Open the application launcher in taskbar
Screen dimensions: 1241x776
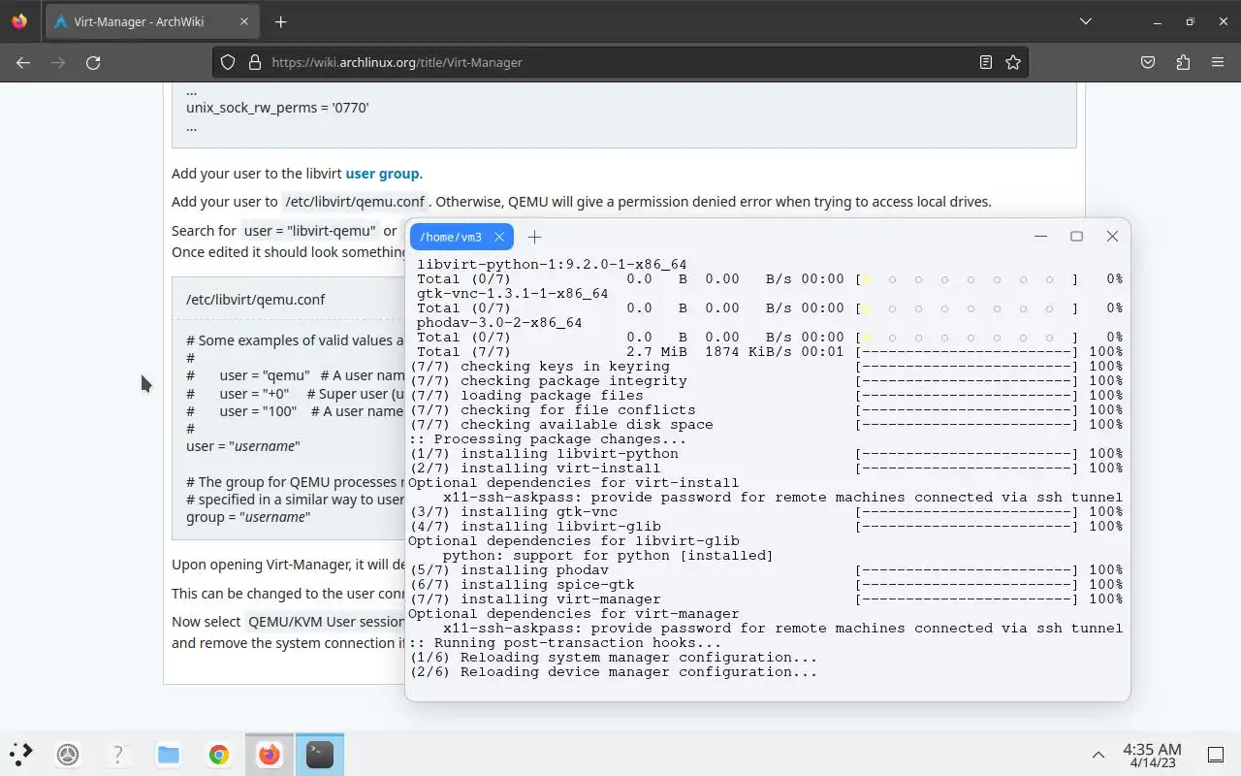(21, 754)
